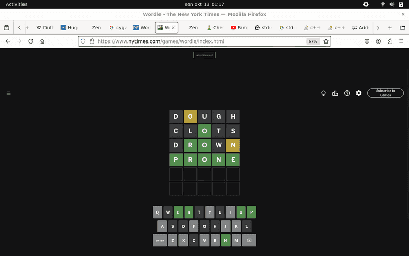409x256 pixels.
Task: Click the backspace key on Wordle keyboard
Action: pyautogui.click(x=249, y=240)
